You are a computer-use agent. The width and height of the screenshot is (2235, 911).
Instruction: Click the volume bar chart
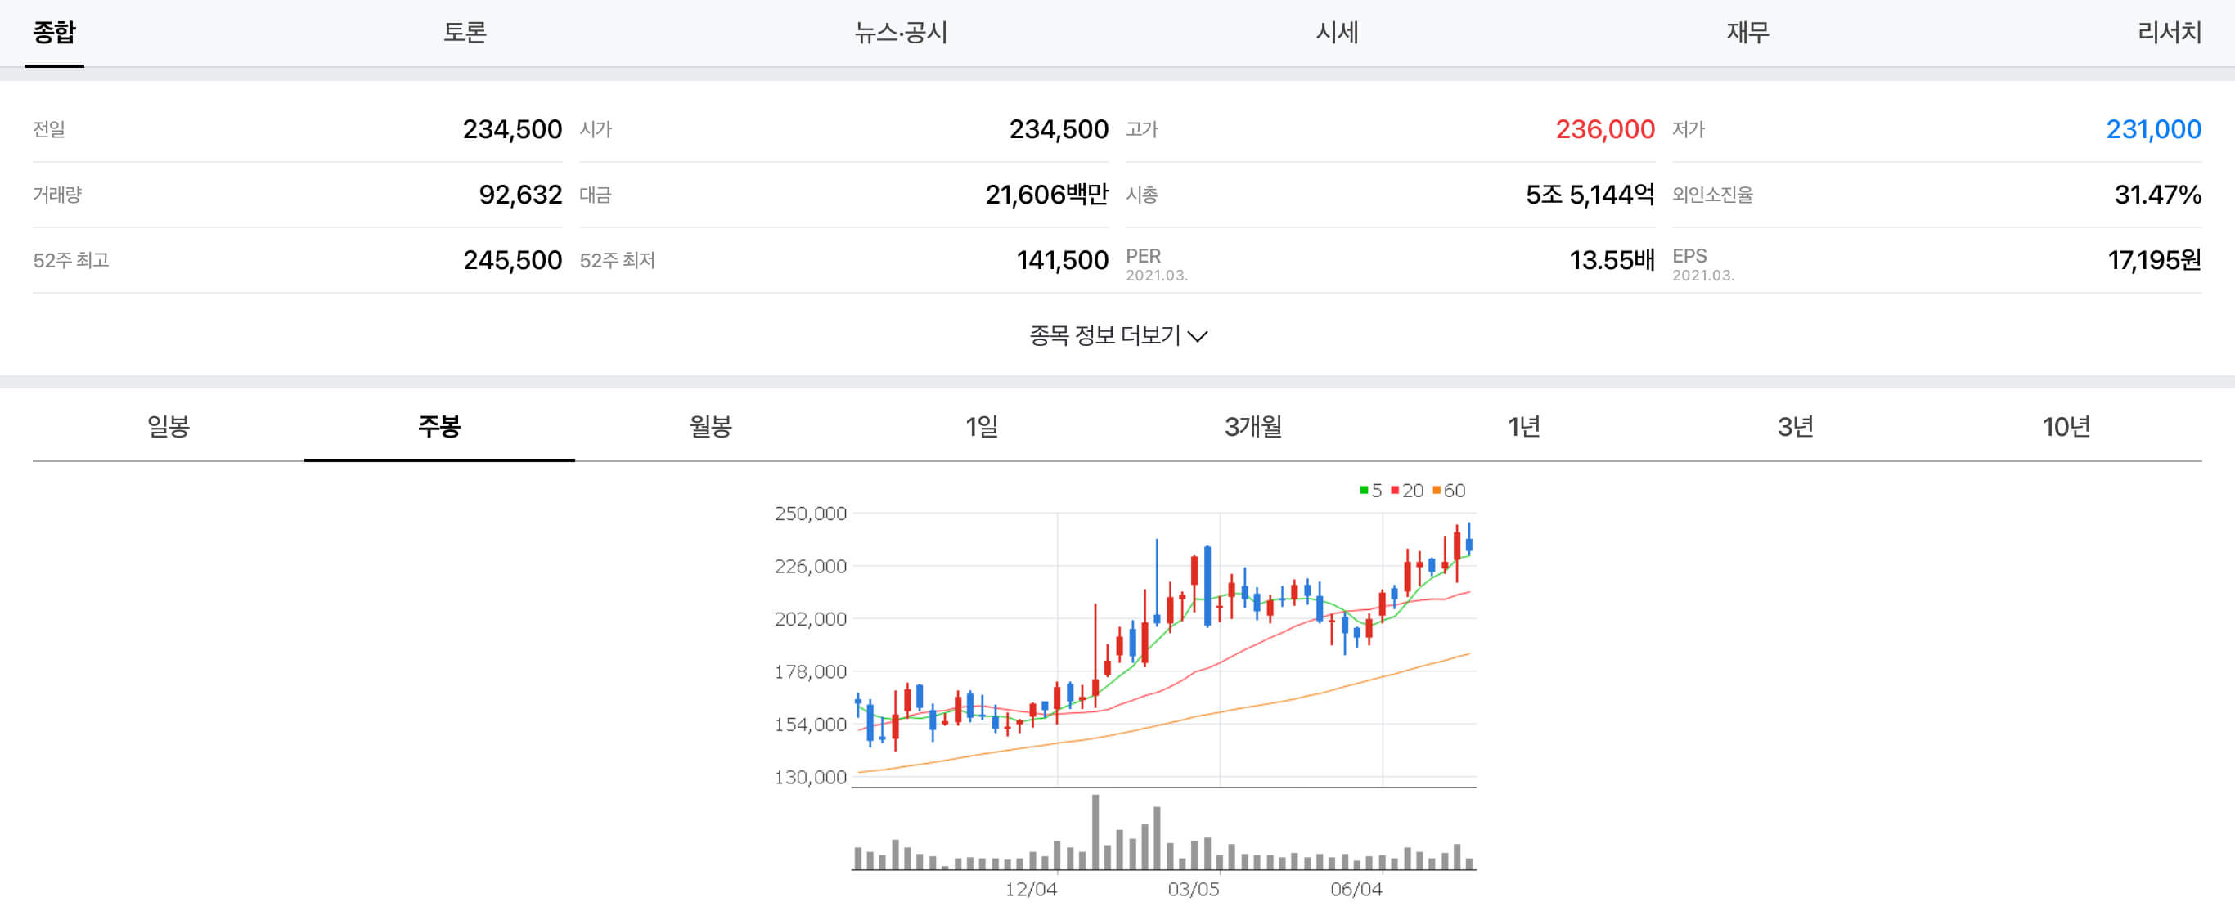(x=1163, y=831)
